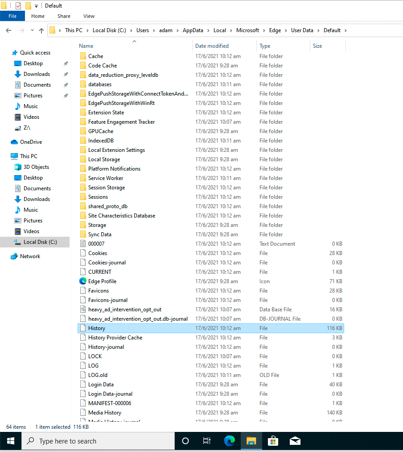
Task: Select the Local Storage folder icon
Action: [83, 159]
